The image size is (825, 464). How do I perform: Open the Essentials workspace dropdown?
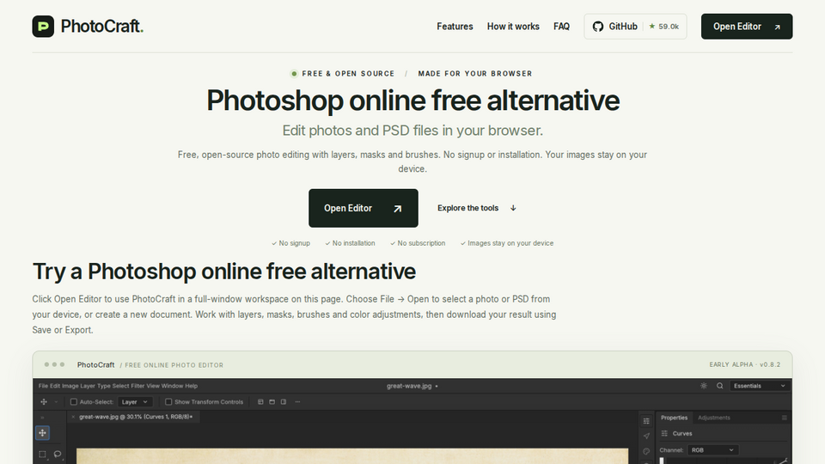click(759, 386)
